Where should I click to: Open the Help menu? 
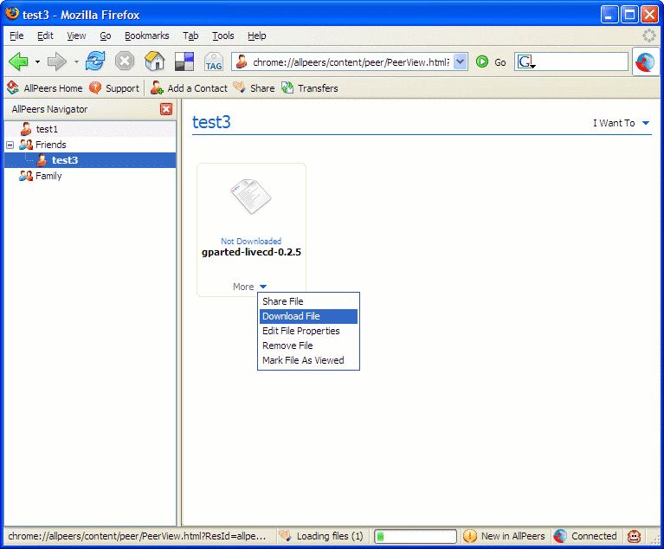coord(256,36)
